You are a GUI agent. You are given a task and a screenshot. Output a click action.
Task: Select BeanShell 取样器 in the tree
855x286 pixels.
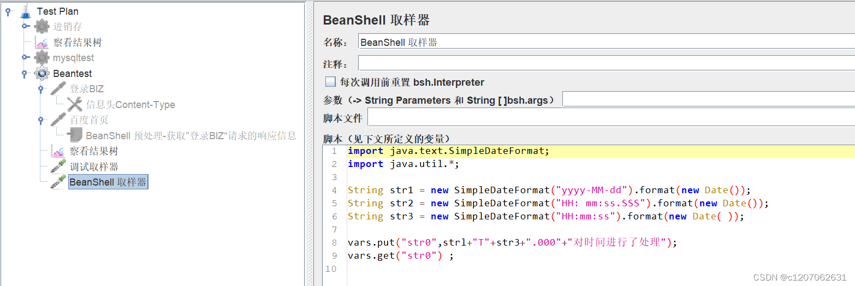point(108,182)
